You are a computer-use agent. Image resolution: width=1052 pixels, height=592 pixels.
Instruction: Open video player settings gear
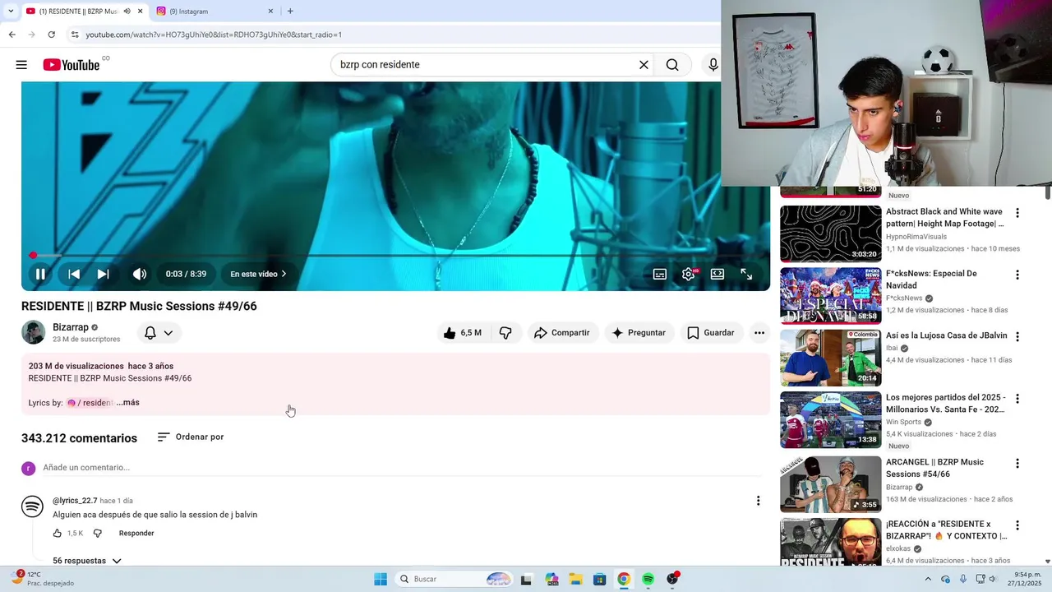pyautogui.click(x=688, y=274)
